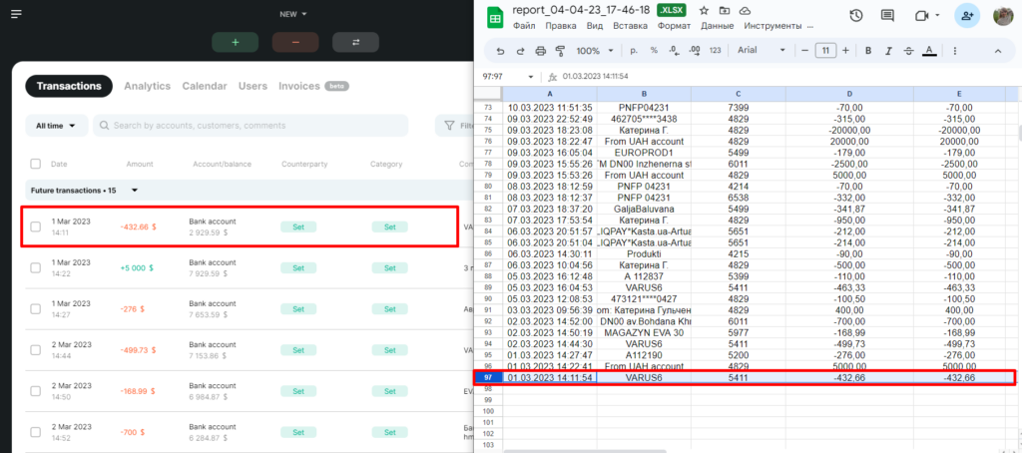Open the name box dropdown arrow
The image size is (1022, 453).
531,77
